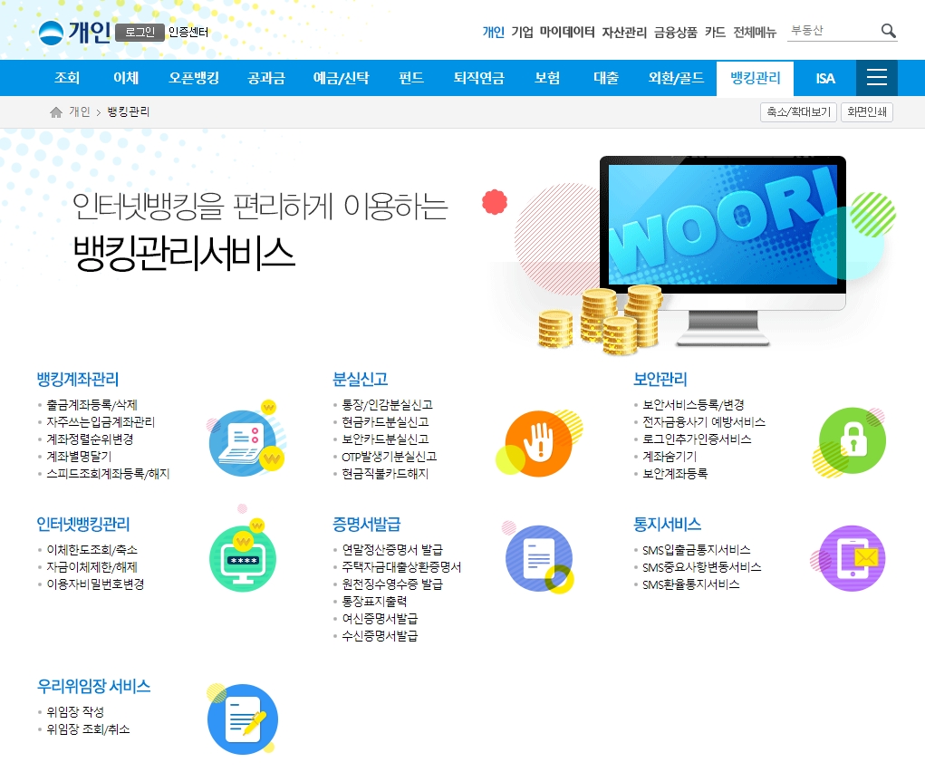Open 계좌정렬순위변경 link

91,439
